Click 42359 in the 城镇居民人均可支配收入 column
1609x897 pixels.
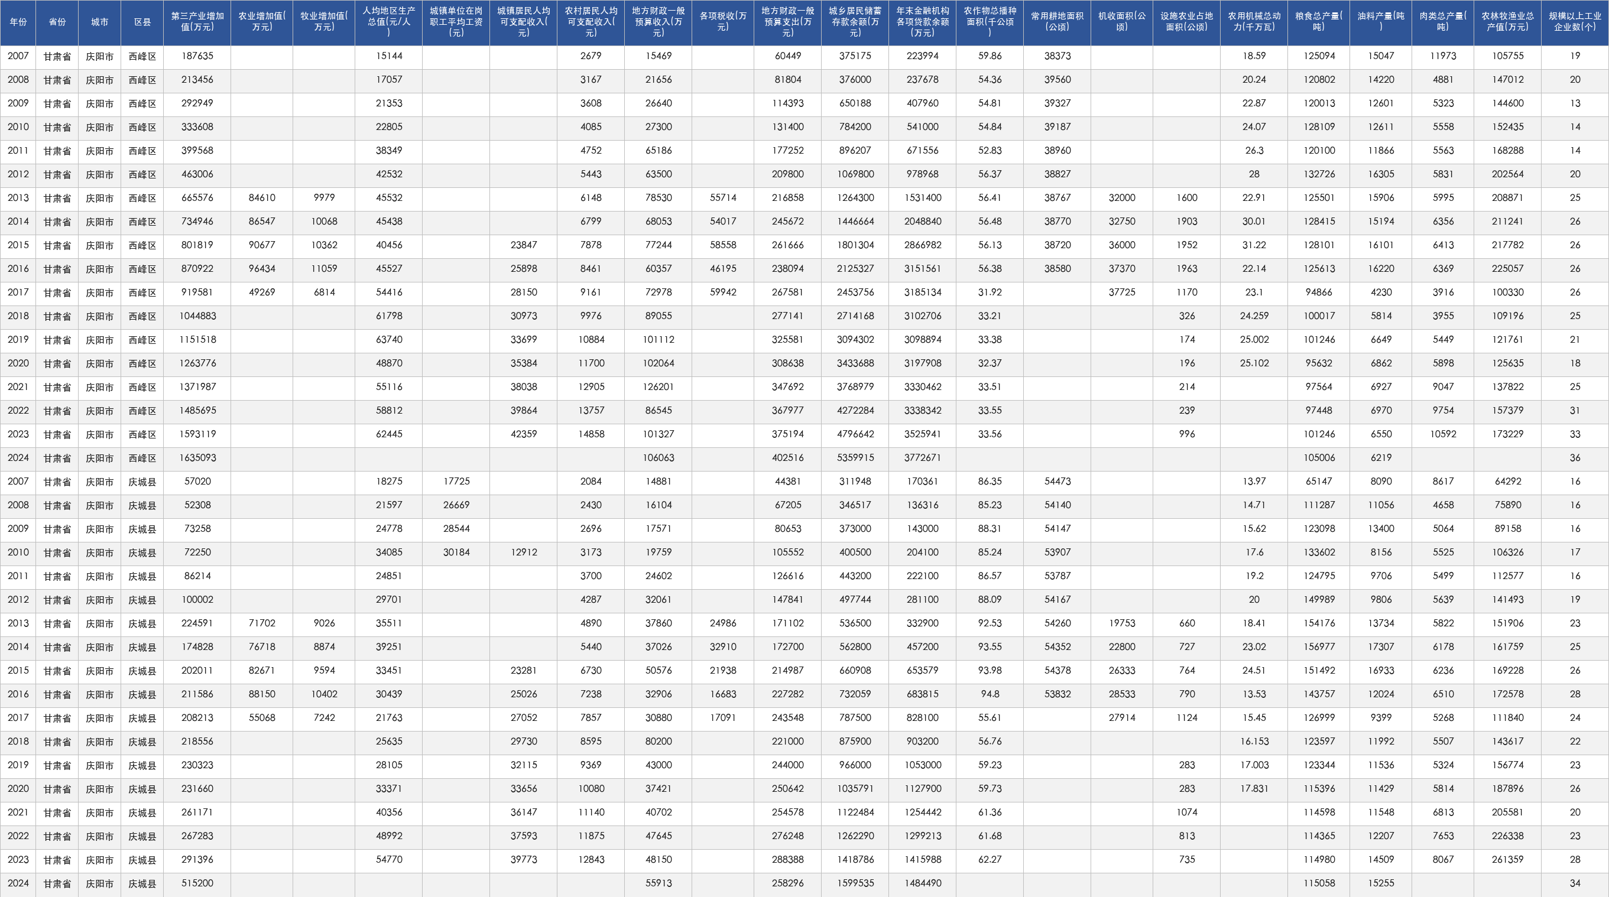tap(523, 434)
